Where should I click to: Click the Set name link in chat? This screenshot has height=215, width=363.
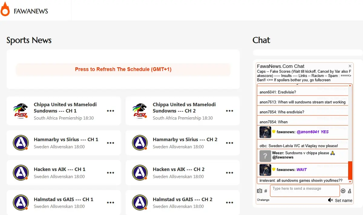click(343, 201)
